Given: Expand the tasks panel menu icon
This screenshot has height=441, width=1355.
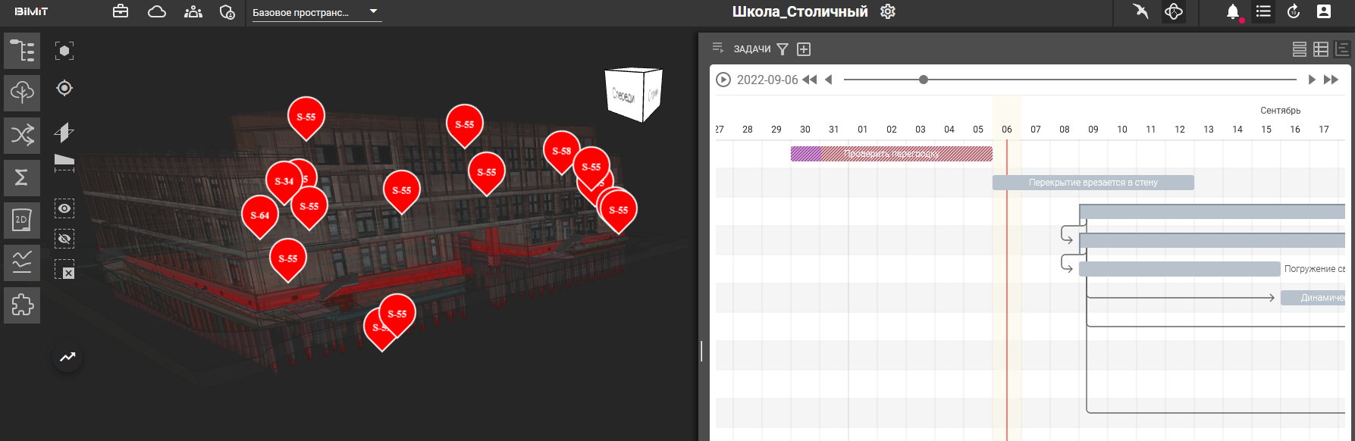Looking at the screenshot, I should tap(717, 48).
